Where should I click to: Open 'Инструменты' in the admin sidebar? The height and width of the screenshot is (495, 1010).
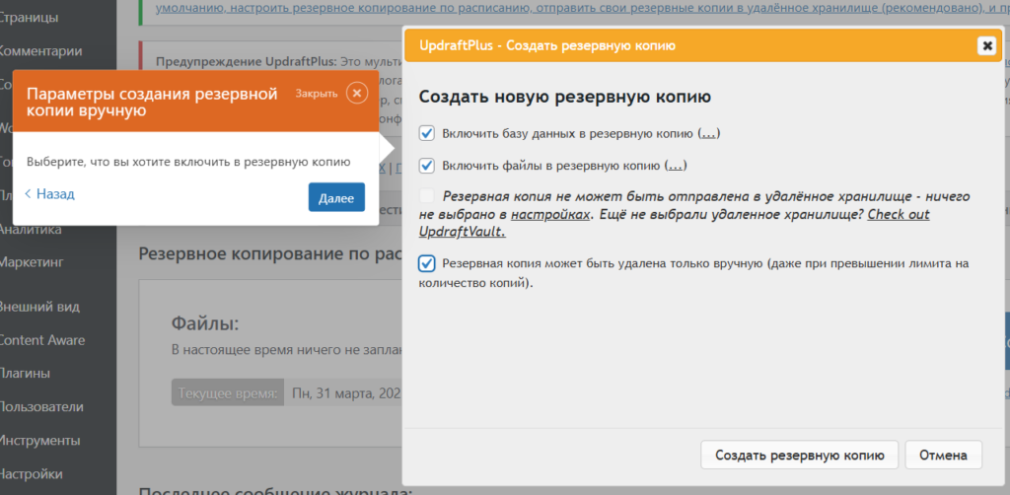[x=39, y=441]
